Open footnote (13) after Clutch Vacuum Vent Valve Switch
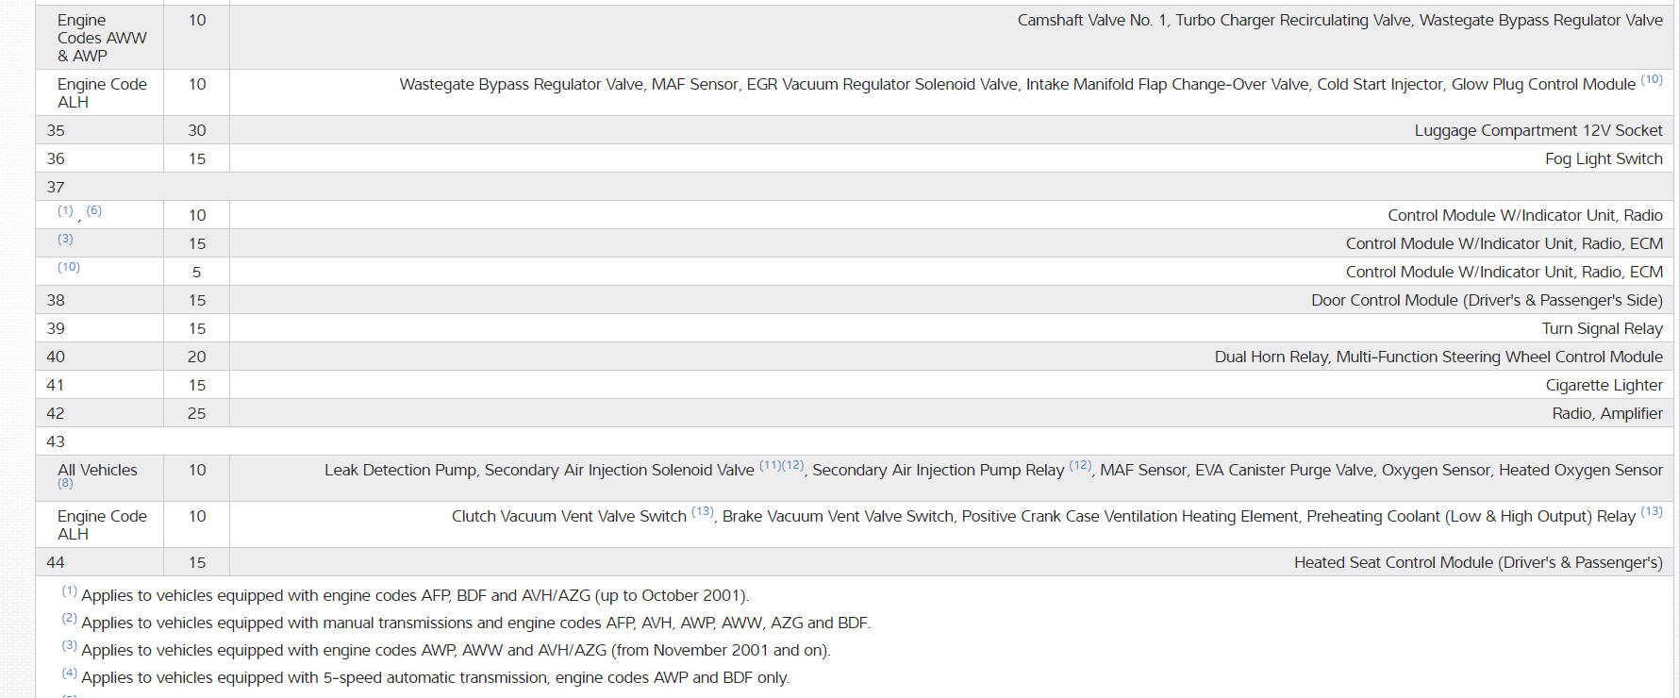Screen dimensions: 1679x698 click(703, 511)
